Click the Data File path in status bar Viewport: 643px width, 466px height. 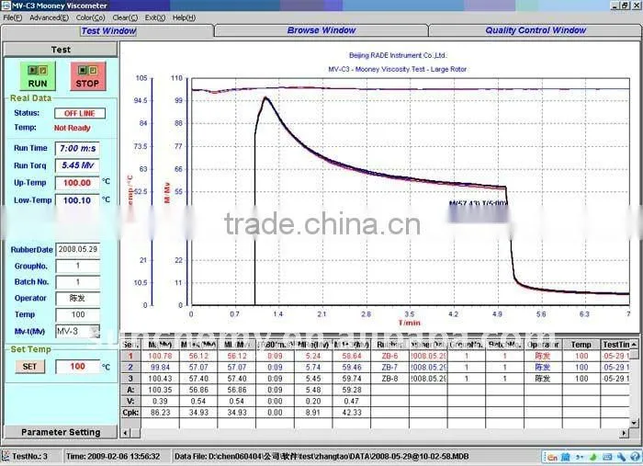321,456
